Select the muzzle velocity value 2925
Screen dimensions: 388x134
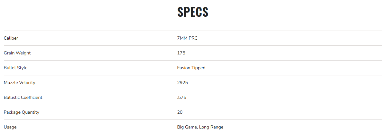(182, 82)
